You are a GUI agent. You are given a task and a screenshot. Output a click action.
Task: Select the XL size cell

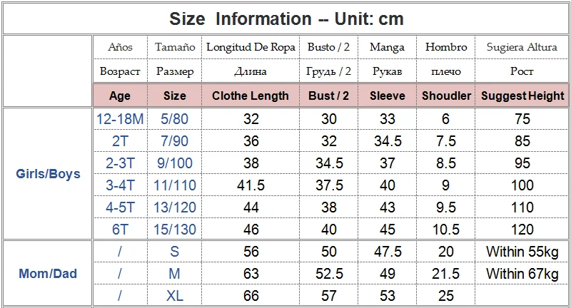point(174,296)
